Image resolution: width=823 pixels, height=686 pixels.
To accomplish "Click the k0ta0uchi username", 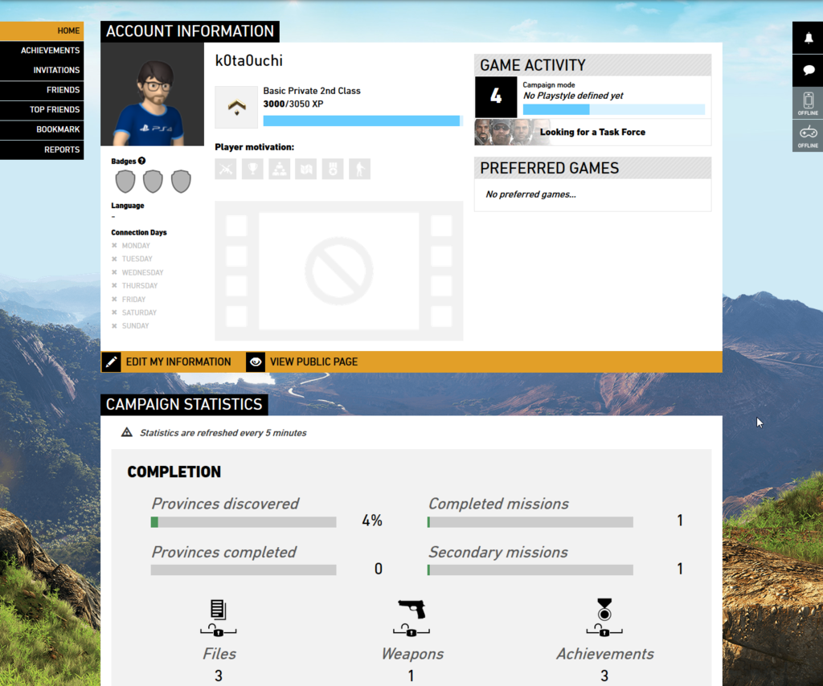I will click(x=249, y=61).
